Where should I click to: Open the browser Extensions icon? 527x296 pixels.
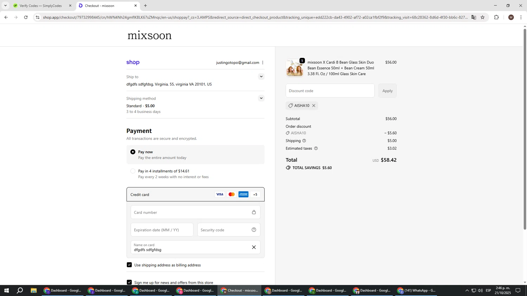496,17
